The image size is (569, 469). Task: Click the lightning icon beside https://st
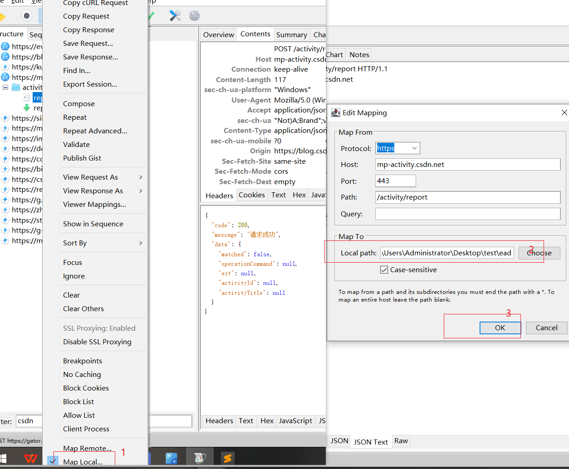click(5, 220)
